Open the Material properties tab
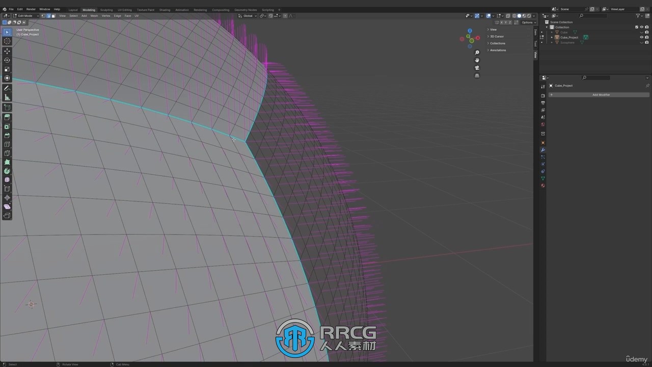The image size is (652, 367). (543, 186)
